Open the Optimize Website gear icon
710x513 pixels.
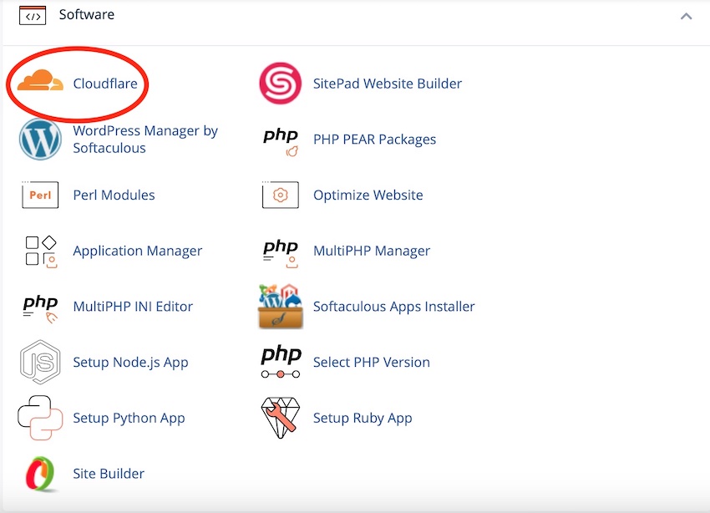pos(281,195)
